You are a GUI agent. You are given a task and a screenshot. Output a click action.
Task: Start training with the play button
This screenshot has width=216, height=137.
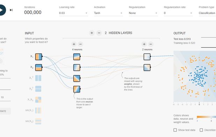click(1, 10)
